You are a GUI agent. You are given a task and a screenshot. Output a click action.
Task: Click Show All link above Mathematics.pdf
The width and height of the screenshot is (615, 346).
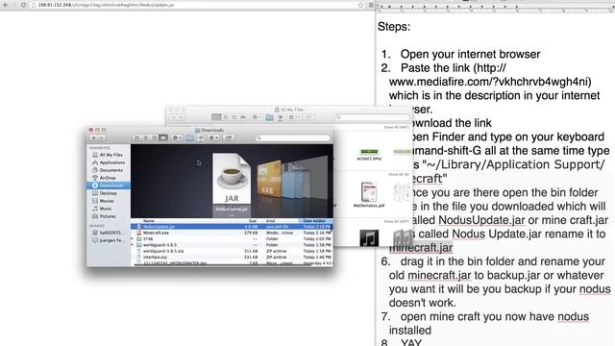point(399,174)
